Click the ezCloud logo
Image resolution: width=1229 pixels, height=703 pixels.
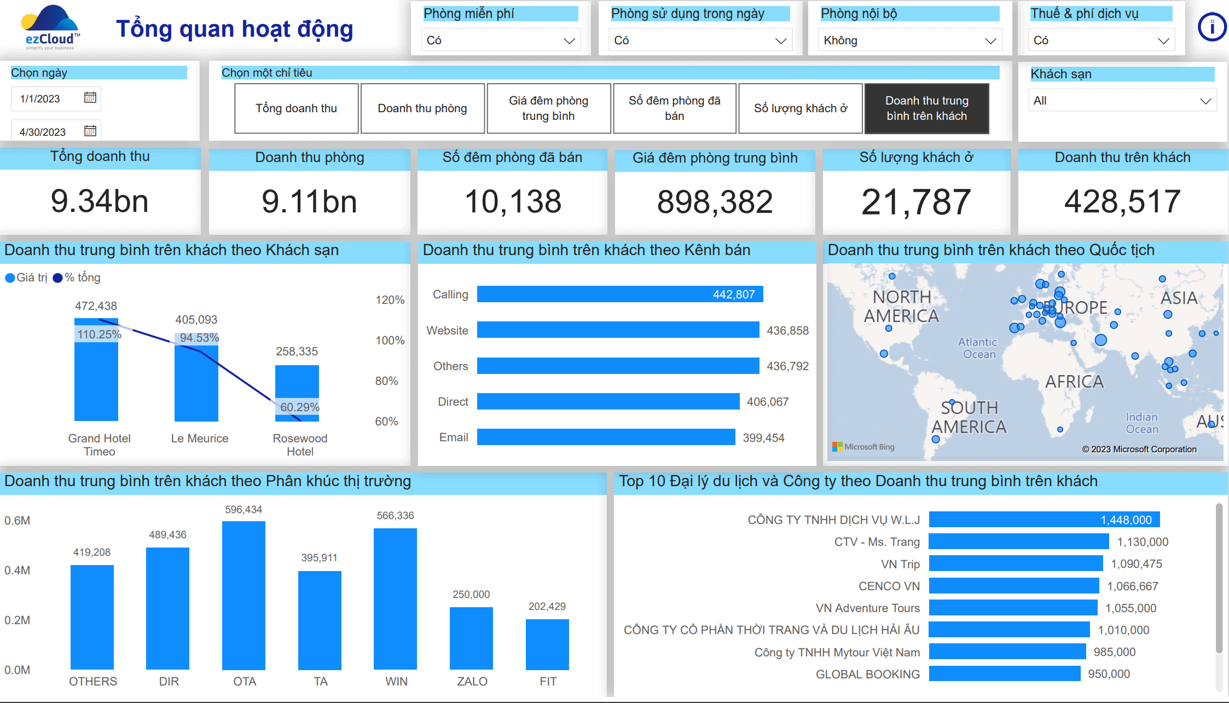point(50,27)
